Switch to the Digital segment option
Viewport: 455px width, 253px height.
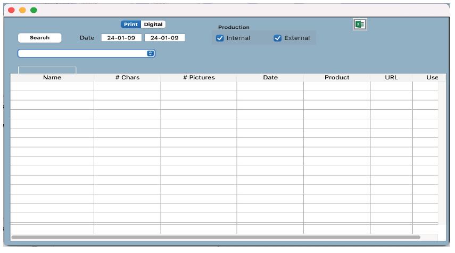click(x=153, y=25)
